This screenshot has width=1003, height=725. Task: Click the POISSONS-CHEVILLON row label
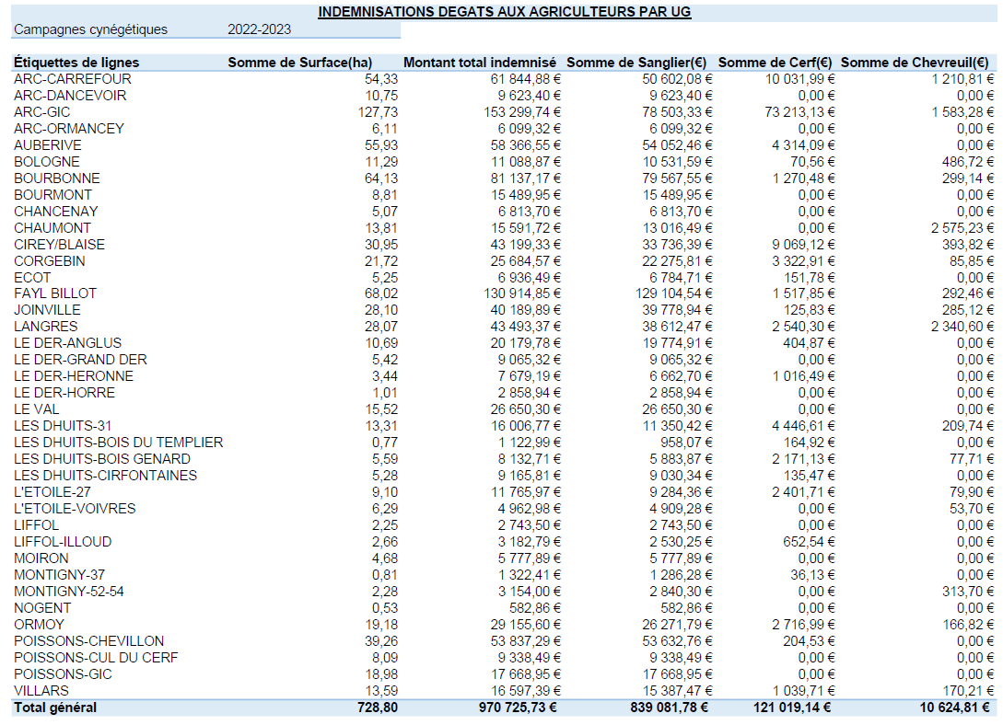[x=89, y=642]
